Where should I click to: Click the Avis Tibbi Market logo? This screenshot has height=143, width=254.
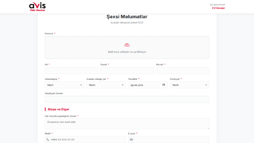coord(37,7)
